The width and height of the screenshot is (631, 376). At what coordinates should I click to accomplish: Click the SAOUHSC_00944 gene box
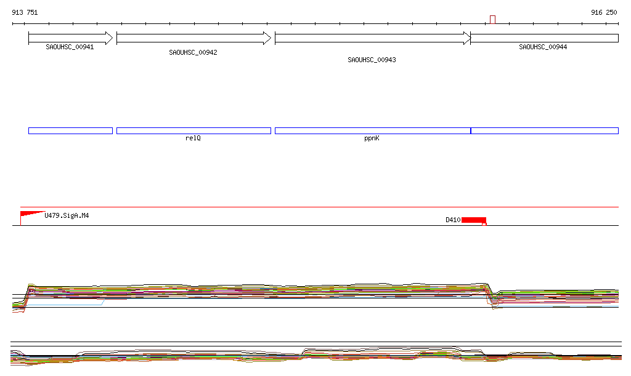coord(544,38)
